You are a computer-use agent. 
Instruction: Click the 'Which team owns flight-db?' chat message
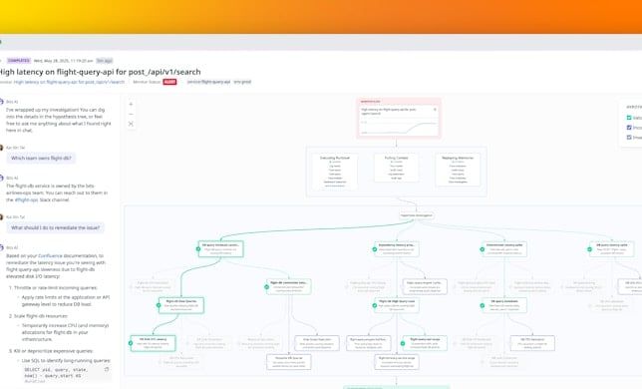(41, 158)
